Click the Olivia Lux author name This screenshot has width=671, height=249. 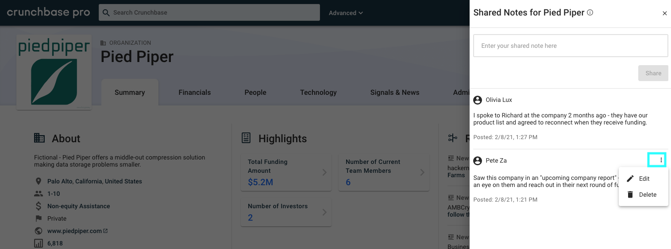pyautogui.click(x=499, y=100)
